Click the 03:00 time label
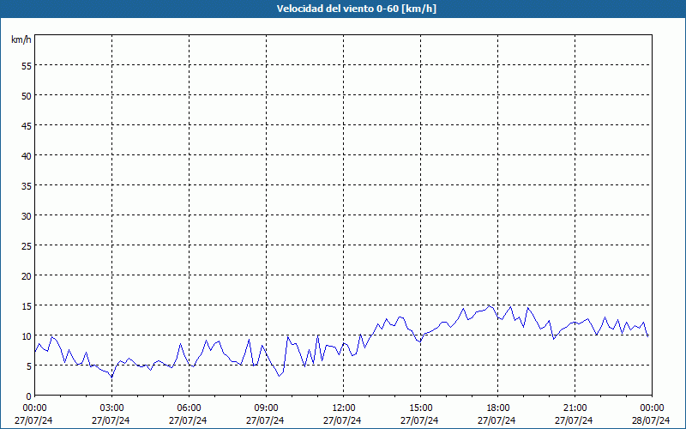The height and width of the screenshot is (429, 686). pyautogui.click(x=111, y=408)
